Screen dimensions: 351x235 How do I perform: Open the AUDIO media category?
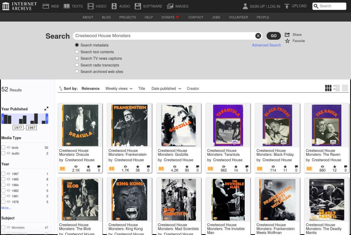coord(120,6)
